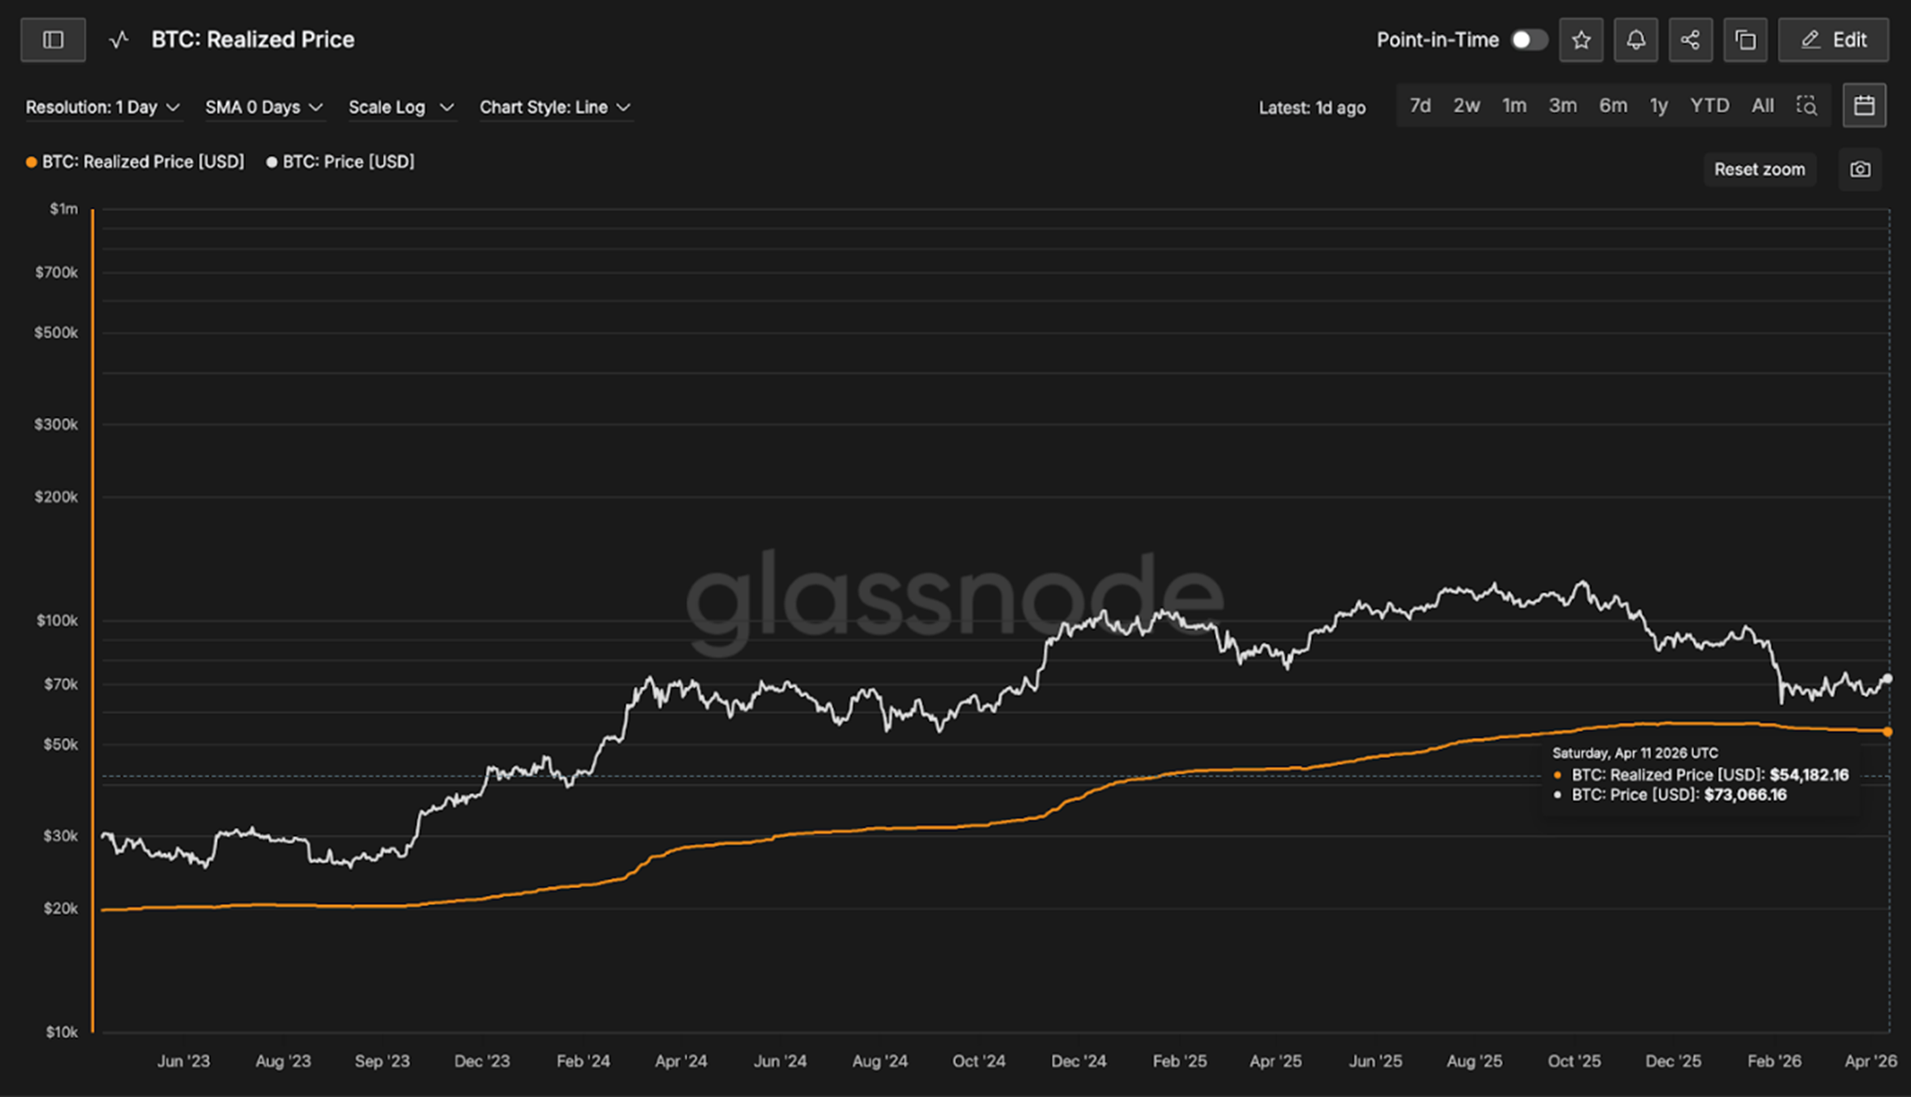This screenshot has height=1097, width=1911.
Task: Open the share icon
Action: (1690, 40)
